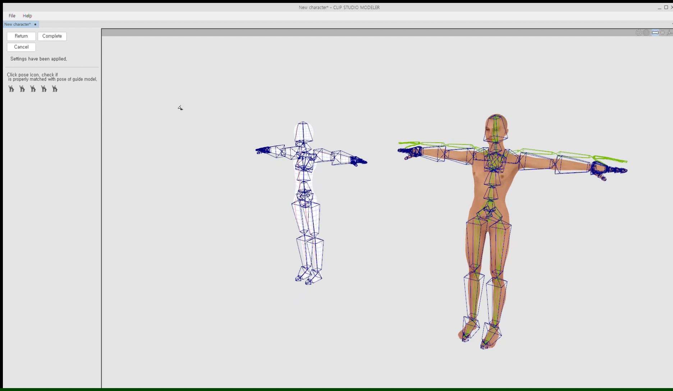Toggle the rounded material display icon
The width and height of the screenshot is (673, 391).
pyautogui.click(x=663, y=32)
